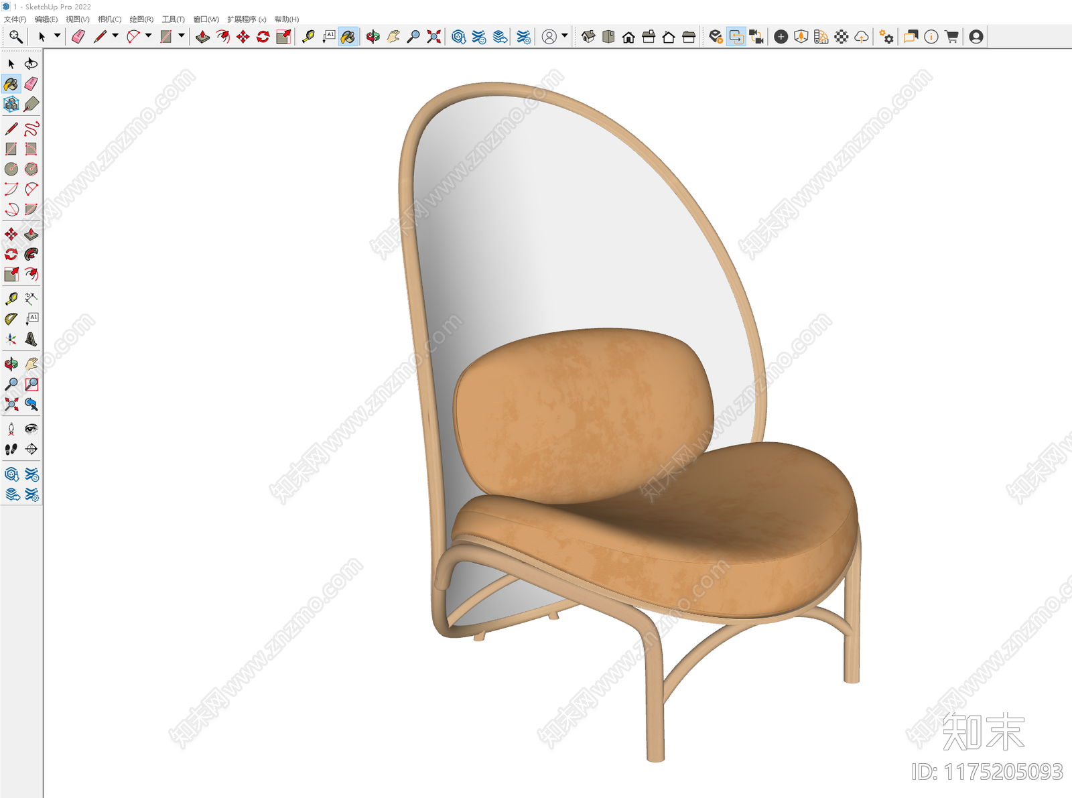Switch to Back view
The height and width of the screenshot is (798, 1072).
(x=669, y=37)
